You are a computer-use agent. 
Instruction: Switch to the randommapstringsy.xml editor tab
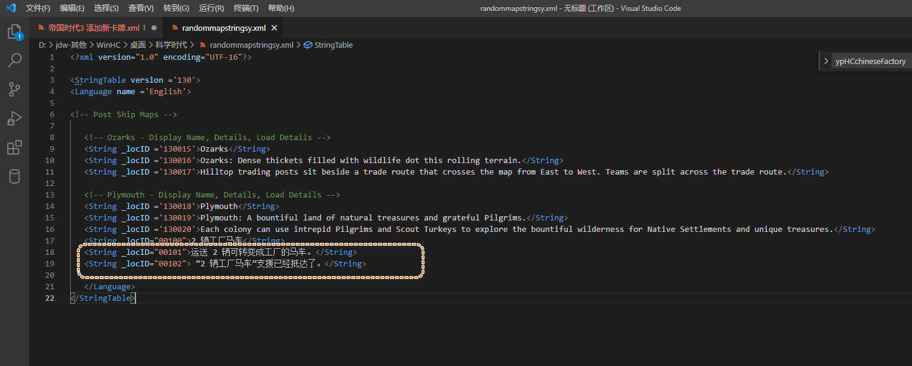[x=224, y=28]
